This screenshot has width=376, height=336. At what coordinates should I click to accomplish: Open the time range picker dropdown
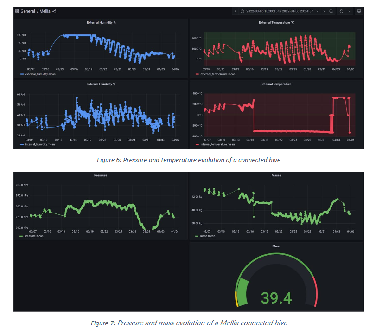tap(280, 11)
